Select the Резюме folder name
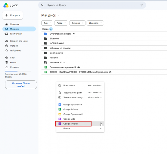This screenshot has width=167, height=154. click(54, 58)
